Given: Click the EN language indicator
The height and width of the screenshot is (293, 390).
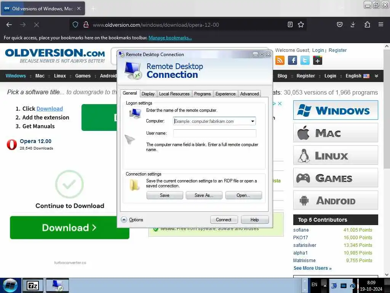Looking at the screenshot, I should pos(314,285).
